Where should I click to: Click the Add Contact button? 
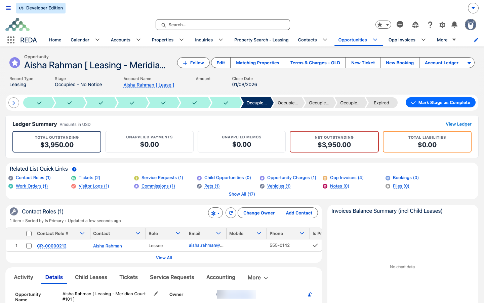click(299, 213)
